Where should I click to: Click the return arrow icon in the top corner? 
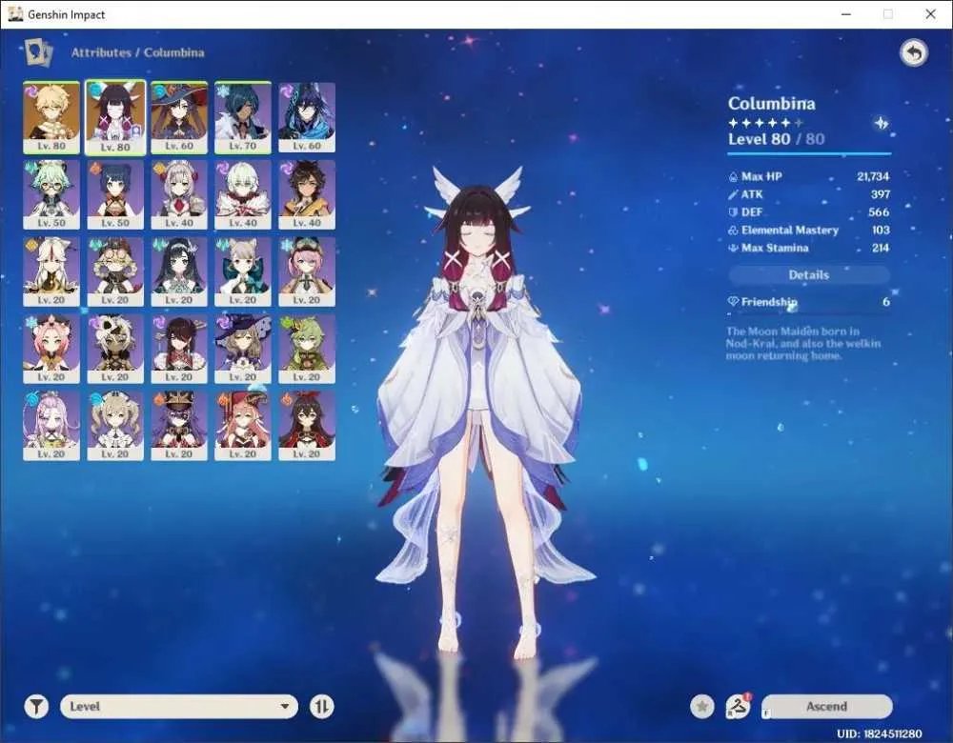(x=914, y=53)
